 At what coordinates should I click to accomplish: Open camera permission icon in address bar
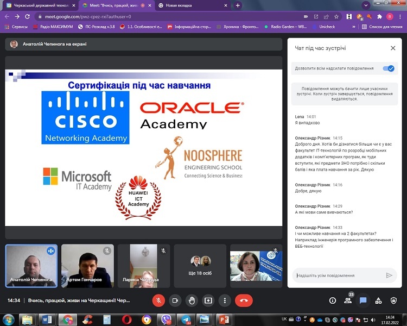point(306,17)
